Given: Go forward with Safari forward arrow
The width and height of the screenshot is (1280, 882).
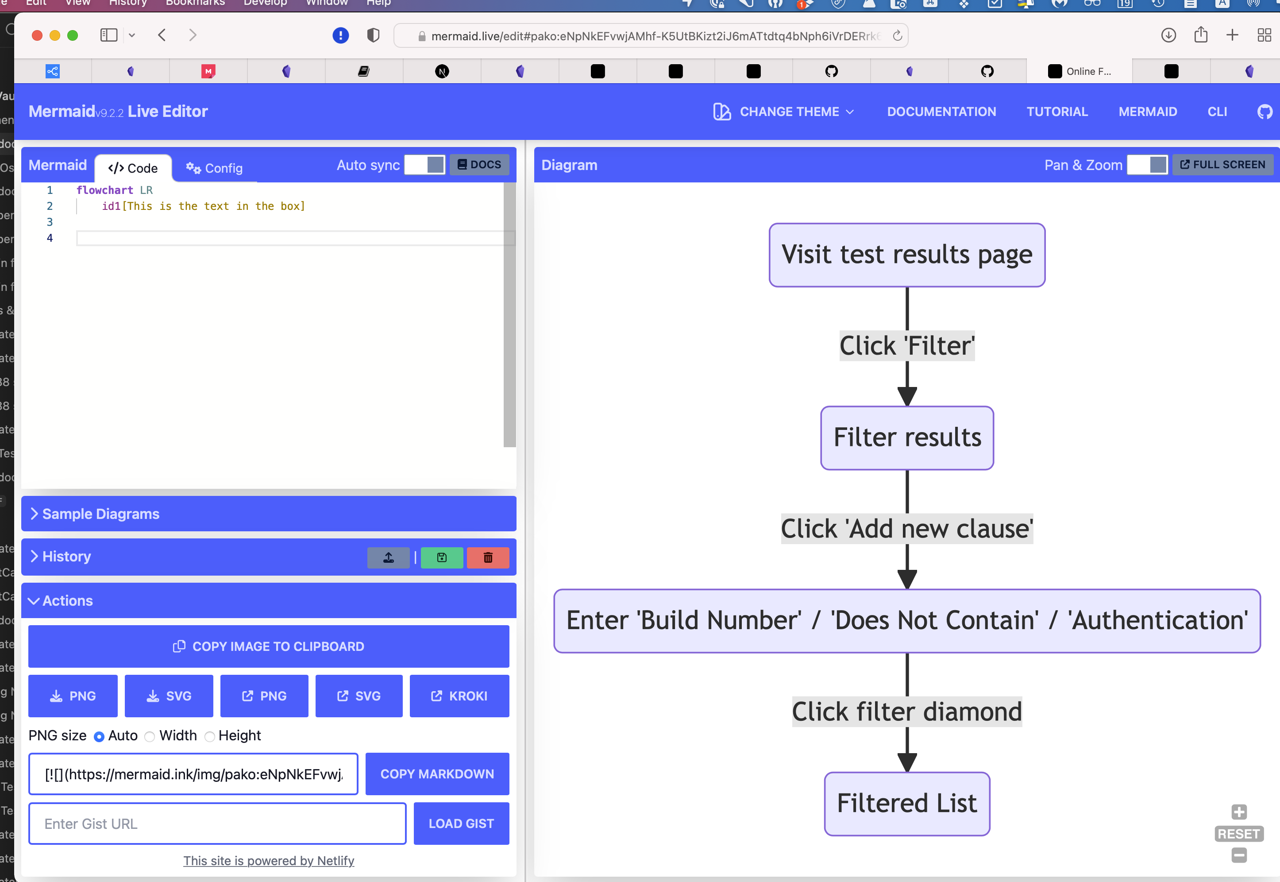Looking at the screenshot, I should 192,35.
